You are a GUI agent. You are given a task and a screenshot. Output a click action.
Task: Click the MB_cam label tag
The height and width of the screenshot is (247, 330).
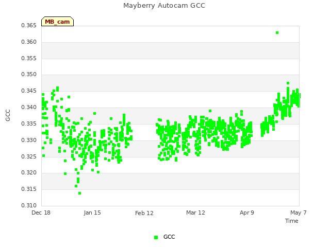pyautogui.click(x=57, y=22)
